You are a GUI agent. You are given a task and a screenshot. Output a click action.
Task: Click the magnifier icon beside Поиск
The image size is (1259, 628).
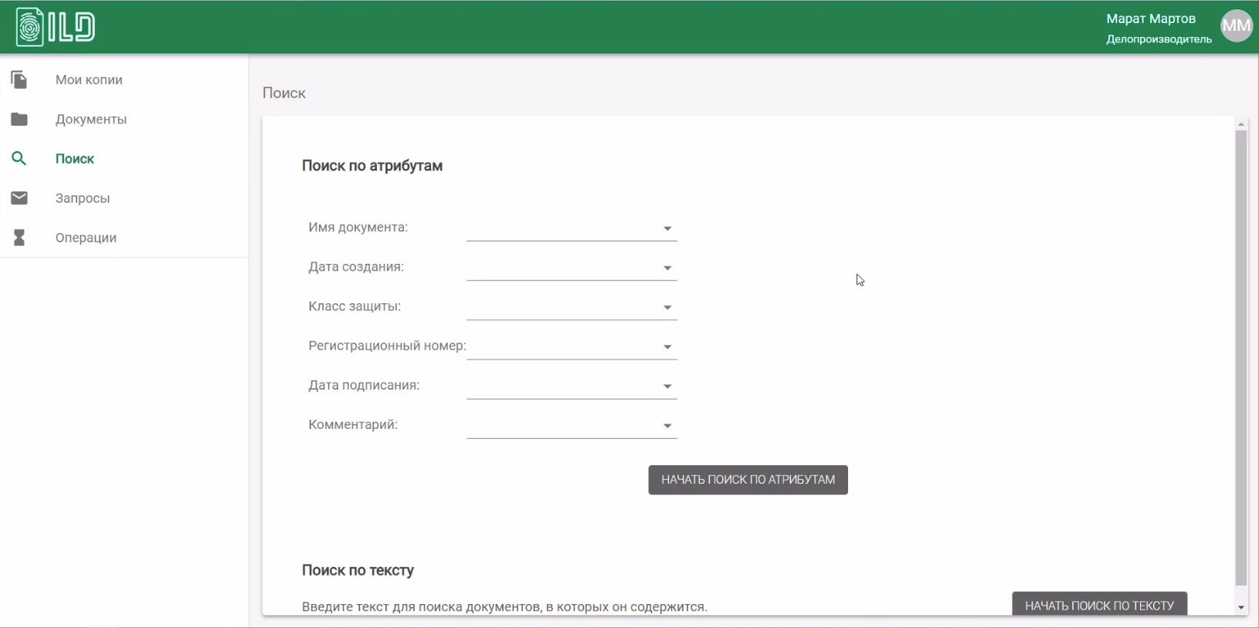(19, 158)
